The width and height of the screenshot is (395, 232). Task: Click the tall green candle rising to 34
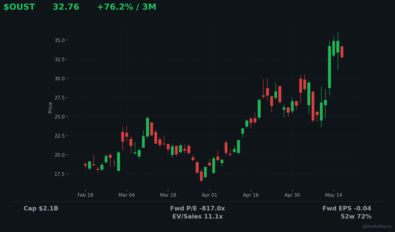point(329,67)
